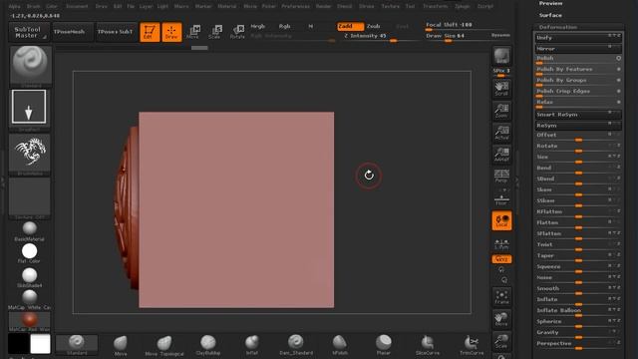Click the Draw Size slider
Viewport: 638px width, 359px height.
pyautogui.click(x=457, y=37)
